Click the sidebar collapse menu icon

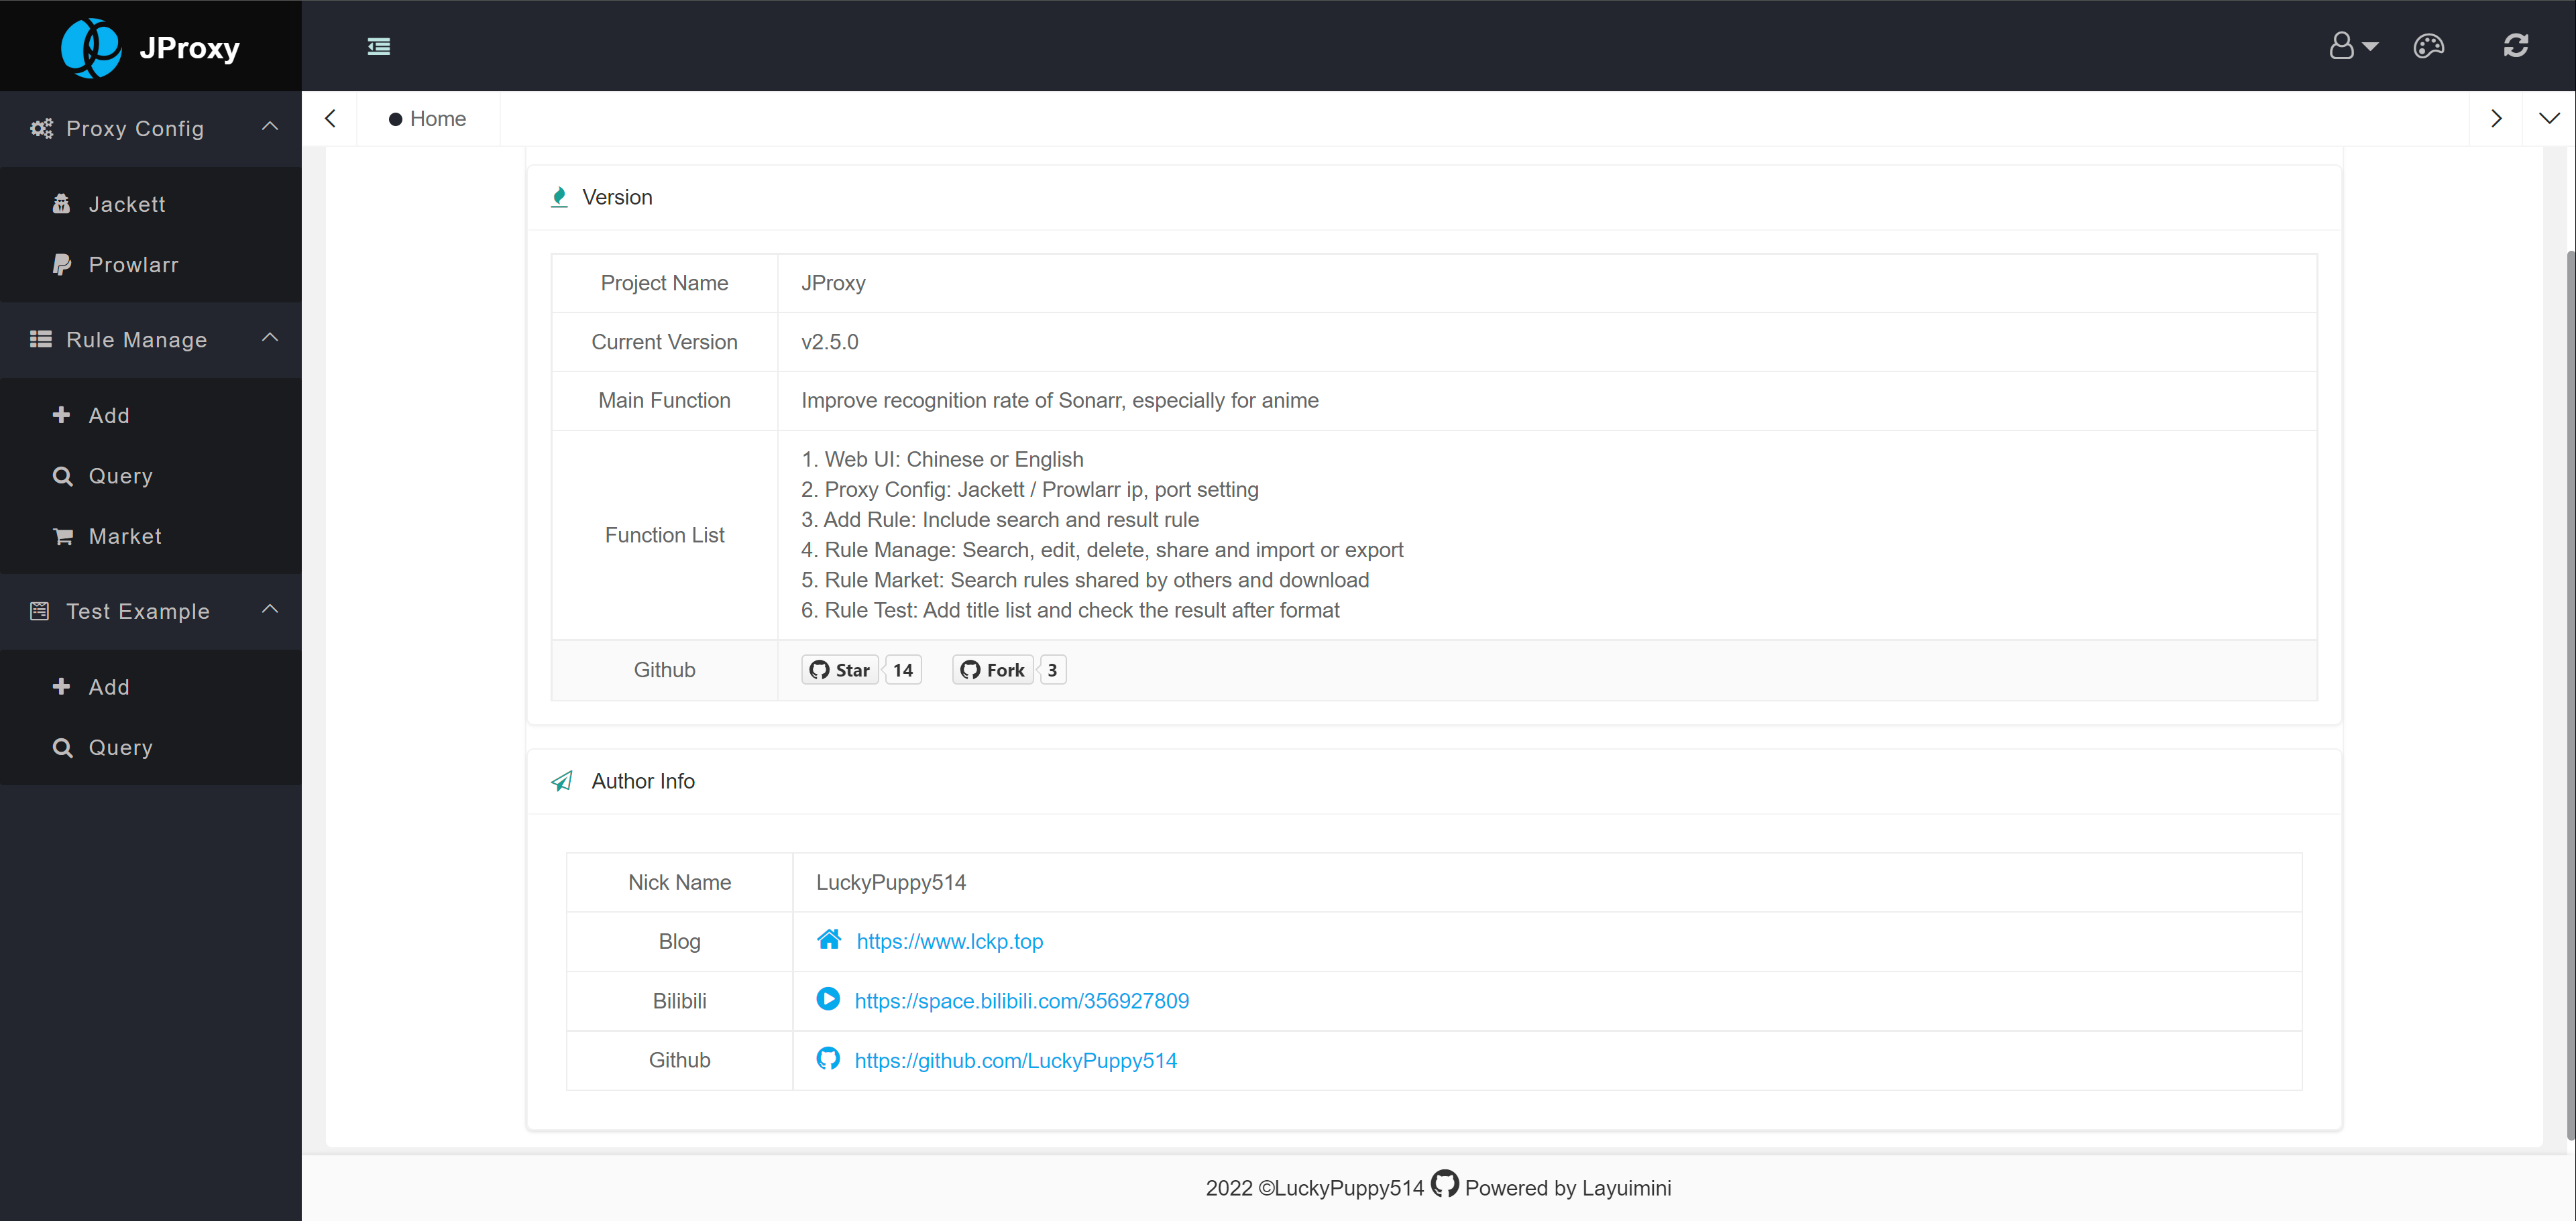(378, 46)
